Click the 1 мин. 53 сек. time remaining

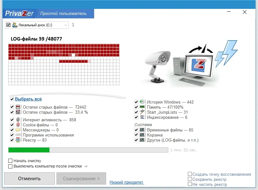184,150
